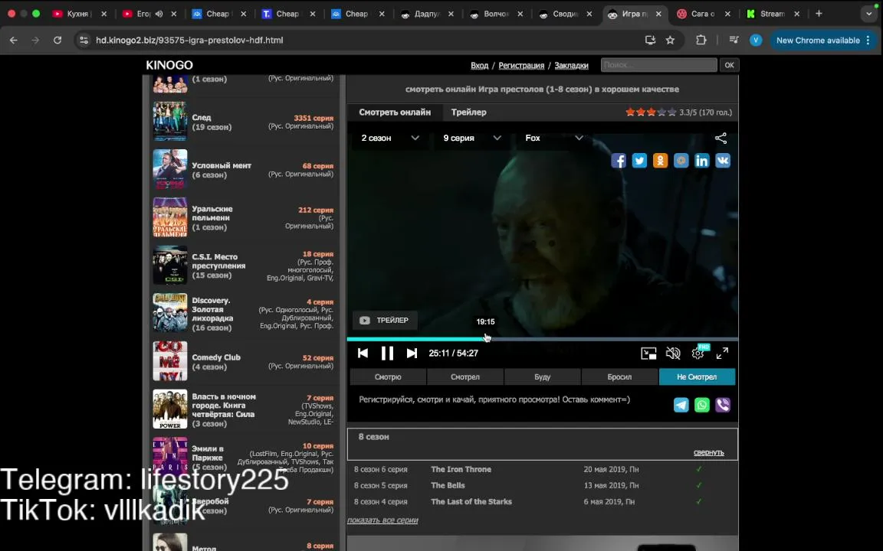Screen dimensions: 883x551
Task: Mark status as Смотрел
Action: tap(465, 377)
